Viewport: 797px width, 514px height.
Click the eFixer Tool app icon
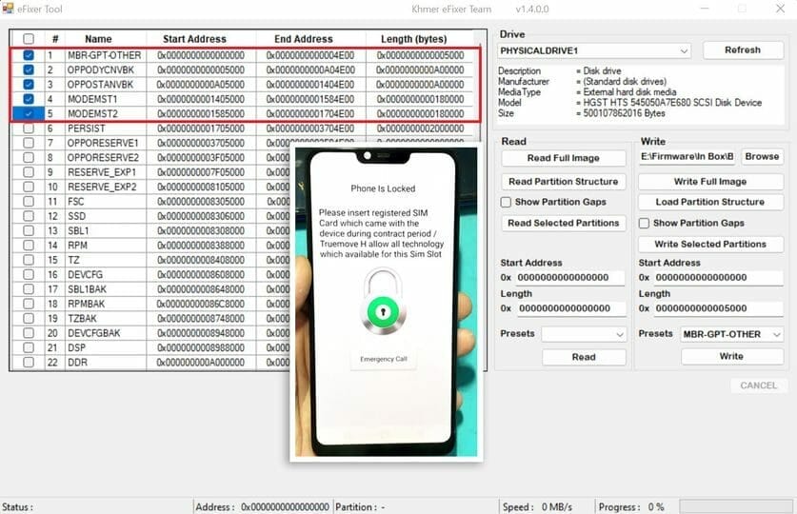(8, 9)
